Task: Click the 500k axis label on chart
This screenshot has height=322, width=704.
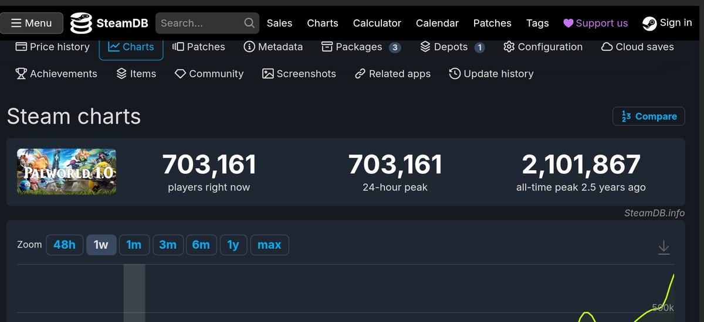Action: (662, 308)
